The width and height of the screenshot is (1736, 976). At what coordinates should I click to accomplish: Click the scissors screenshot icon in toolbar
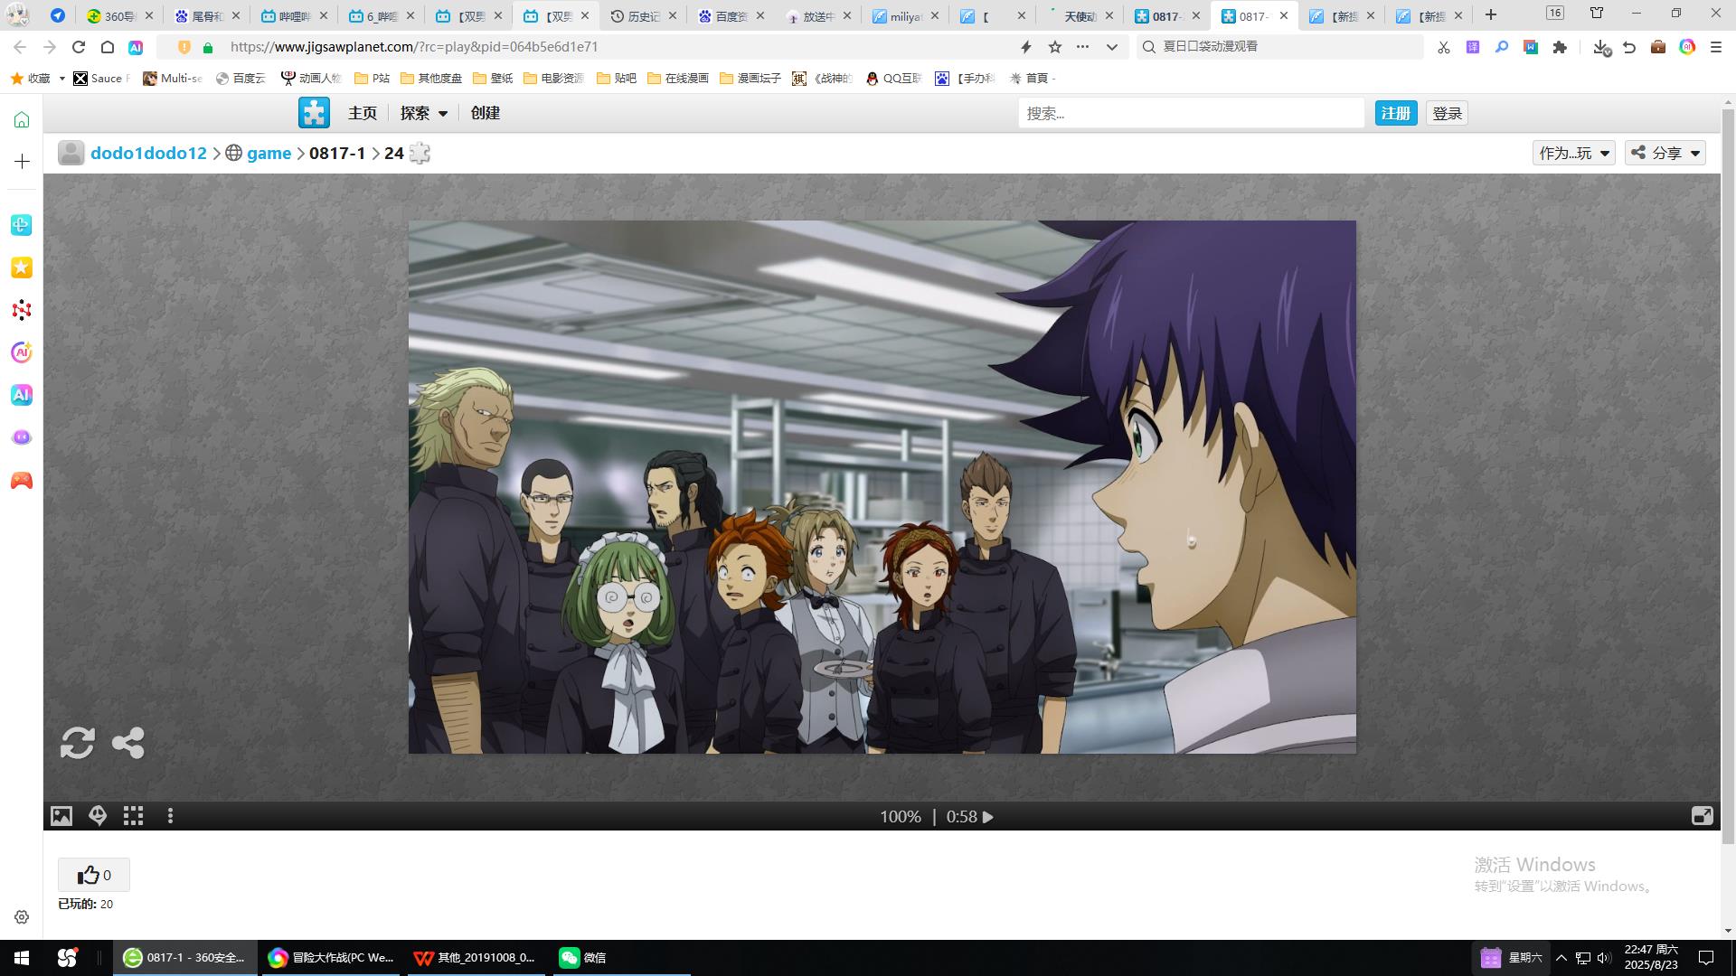(1444, 47)
